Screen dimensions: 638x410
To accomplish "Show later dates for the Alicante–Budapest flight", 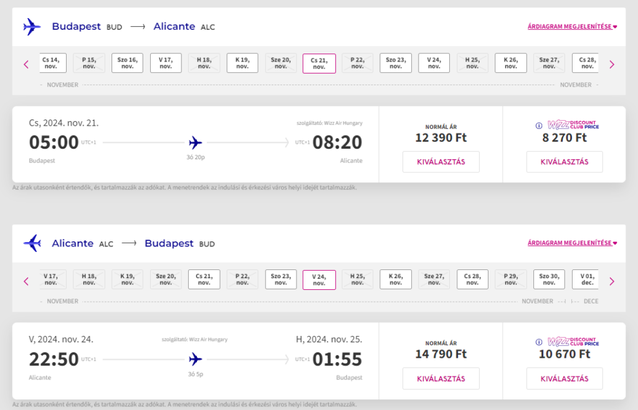I will click(x=612, y=281).
